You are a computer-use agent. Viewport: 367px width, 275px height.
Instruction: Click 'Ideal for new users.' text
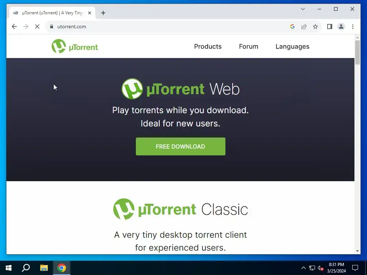(181, 123)
